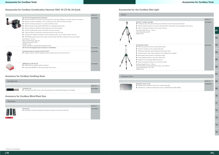Image resolution: width=219 pixels, height=155 pixels.
Task: Click the Chuck jaws section header
Action: (x=52, y=101)
